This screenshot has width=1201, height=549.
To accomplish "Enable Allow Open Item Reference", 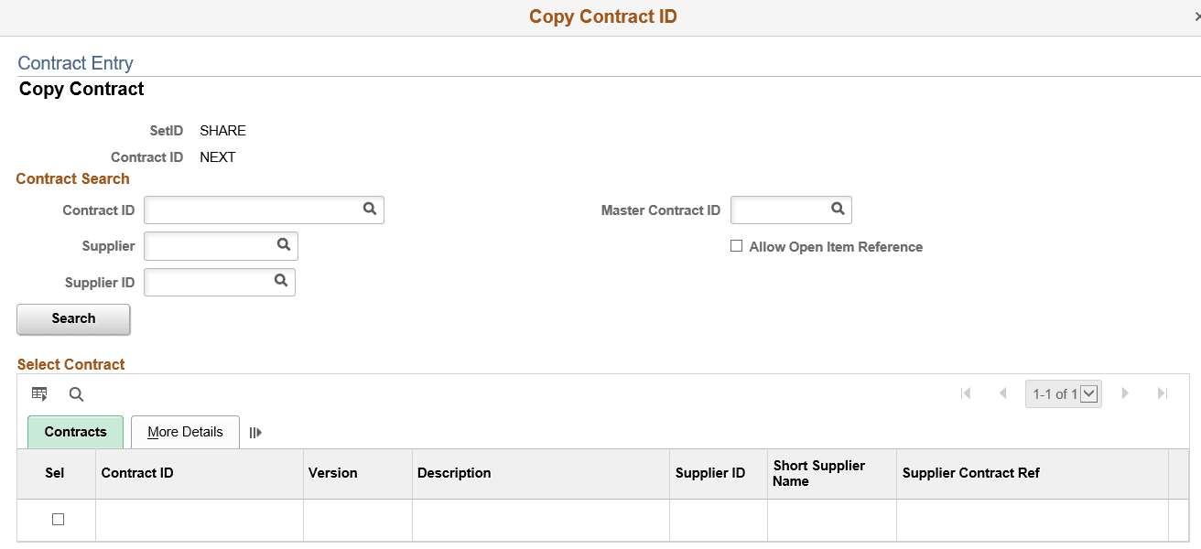I will pos(736,246).
